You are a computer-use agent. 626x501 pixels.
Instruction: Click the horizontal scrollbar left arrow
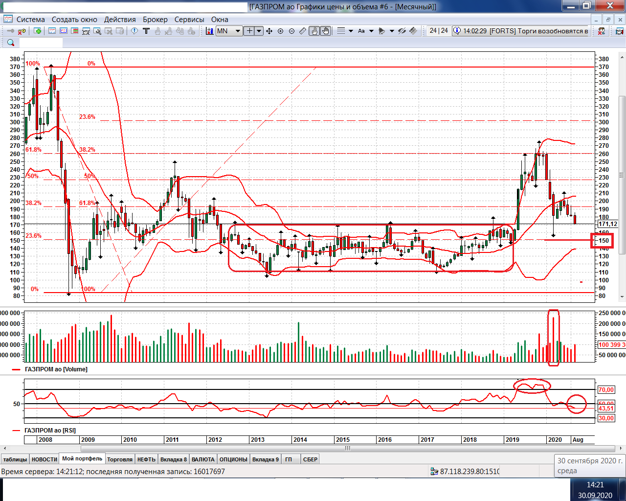4,448
